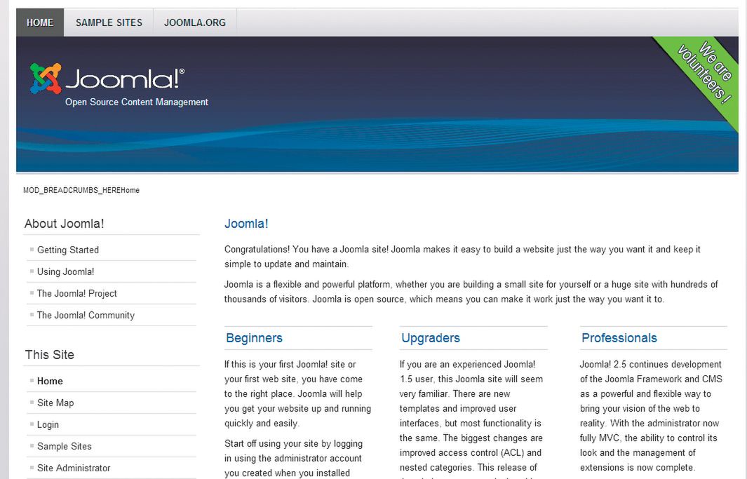Open Login in This Site menu

pyautogui.click(x=48, y=425)
